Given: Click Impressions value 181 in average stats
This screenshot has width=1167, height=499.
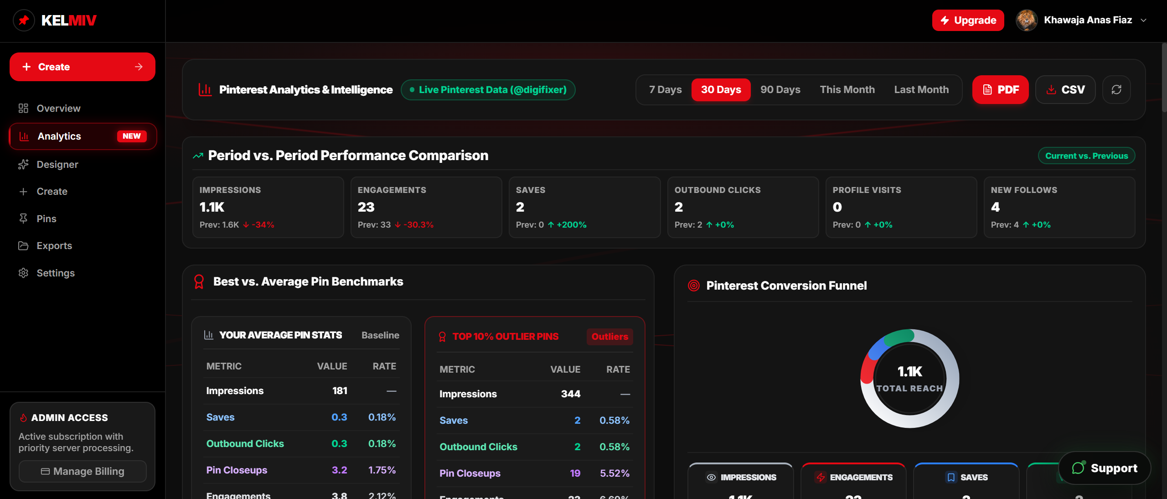Looking at the screenshot, I should coord(340,391).
